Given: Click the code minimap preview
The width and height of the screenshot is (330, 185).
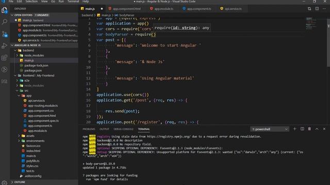Looking at the screenshot, I should click(311, 23).
